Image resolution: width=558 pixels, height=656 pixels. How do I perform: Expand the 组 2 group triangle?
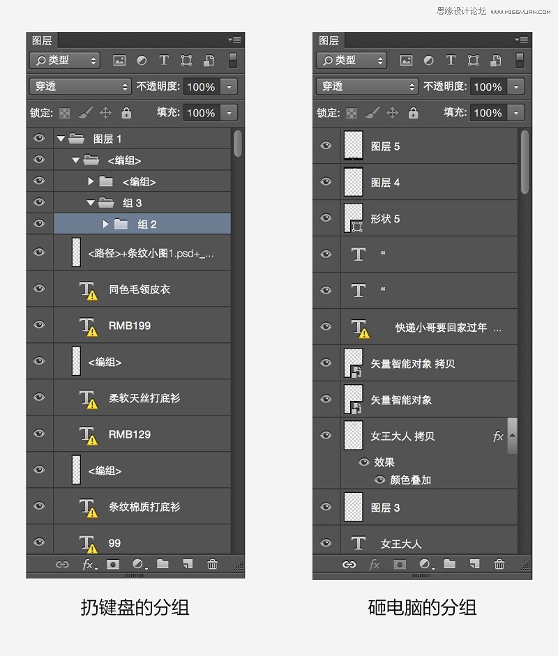(x=105, y=224)
